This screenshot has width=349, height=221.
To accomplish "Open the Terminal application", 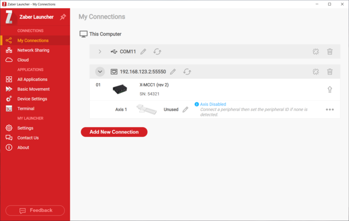I will point(26,108).
